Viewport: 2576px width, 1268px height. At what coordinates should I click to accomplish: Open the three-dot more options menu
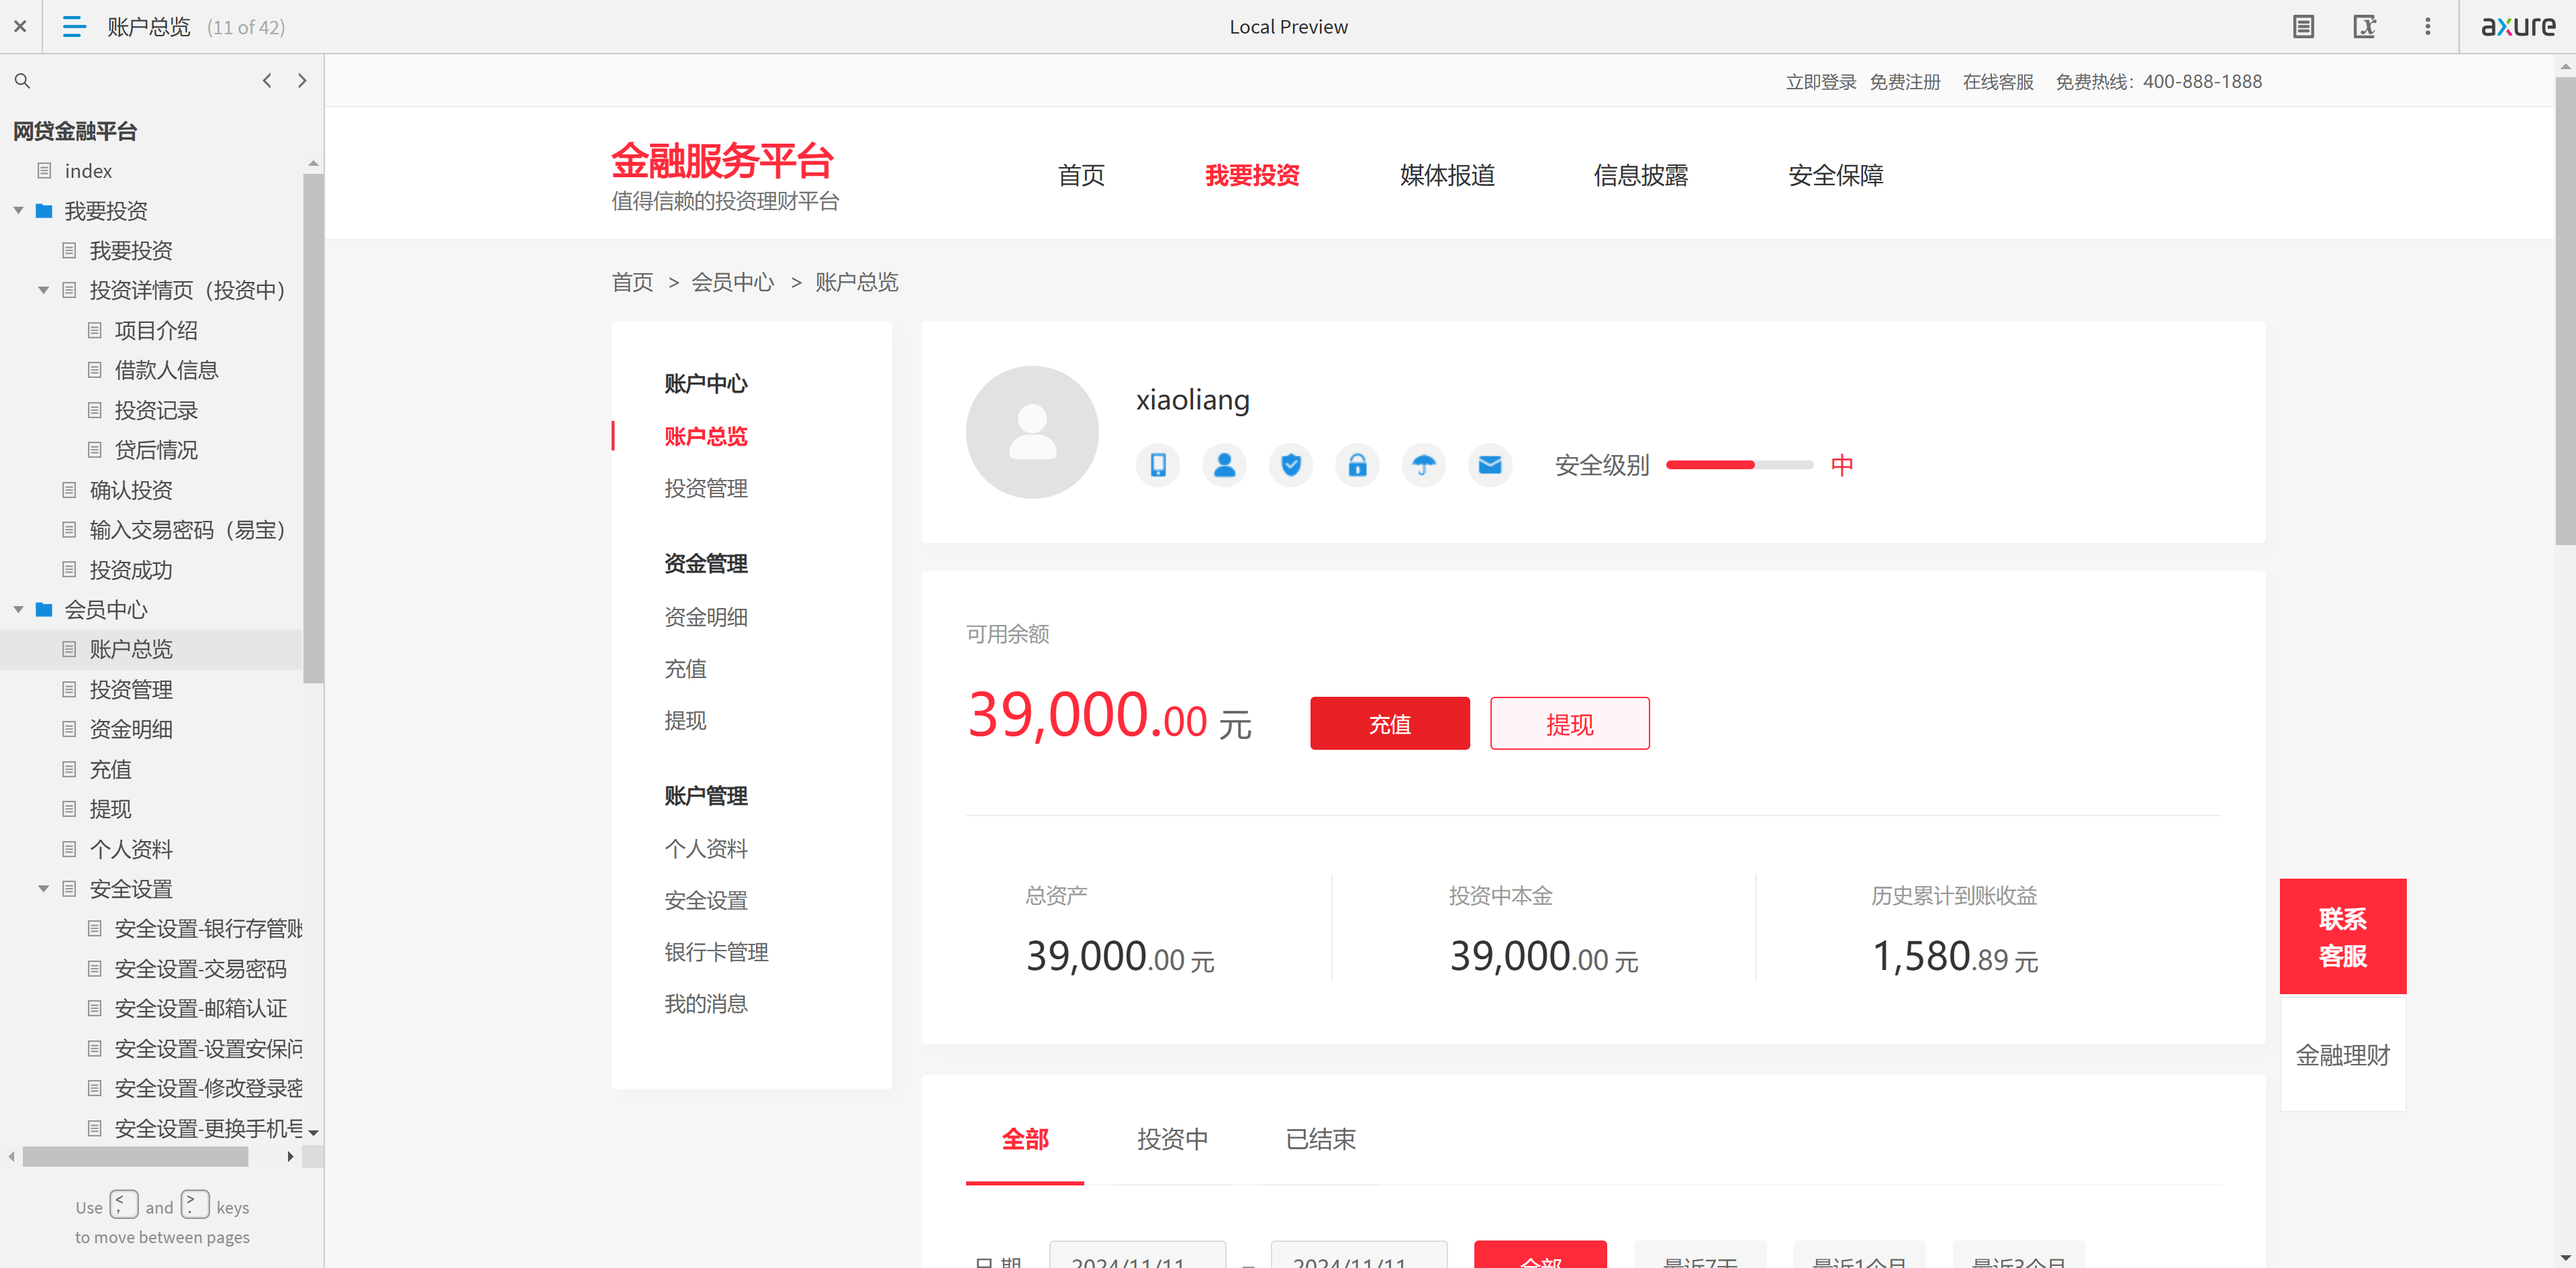(x=2427, y=27)
